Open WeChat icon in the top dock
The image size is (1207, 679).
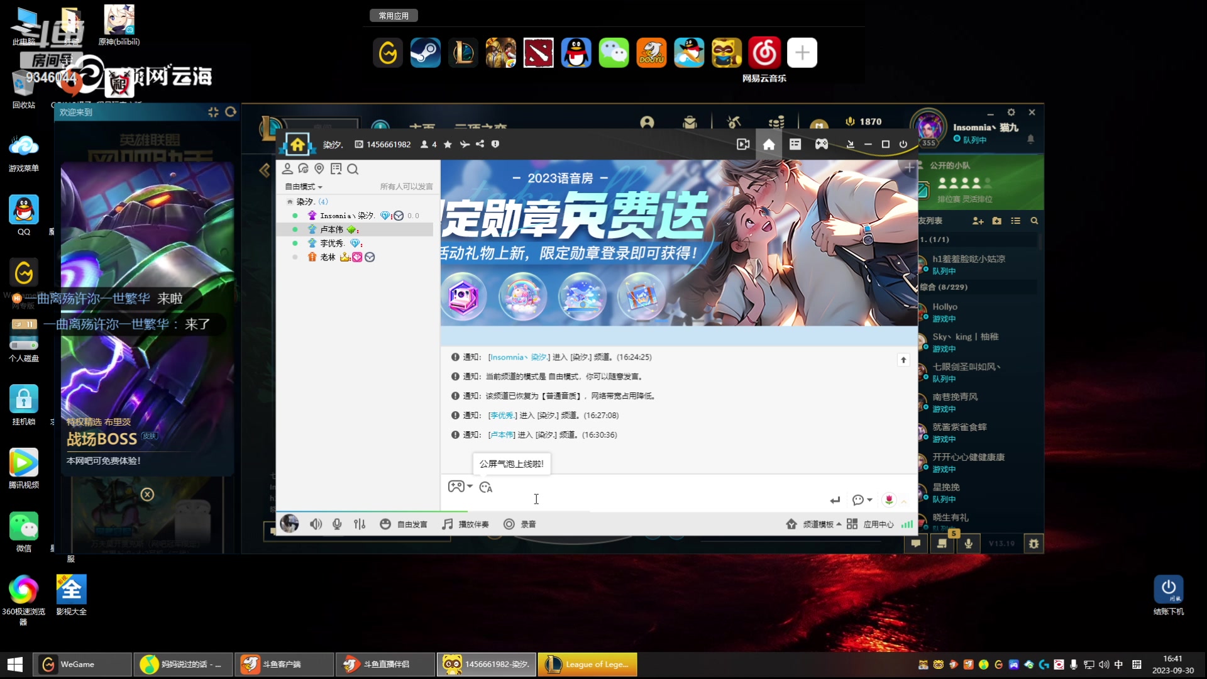(614, 53)
